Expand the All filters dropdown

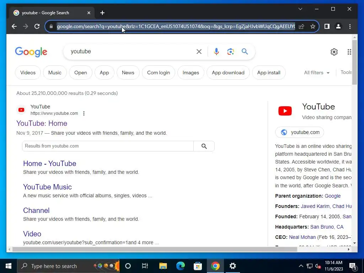[317, 73]
